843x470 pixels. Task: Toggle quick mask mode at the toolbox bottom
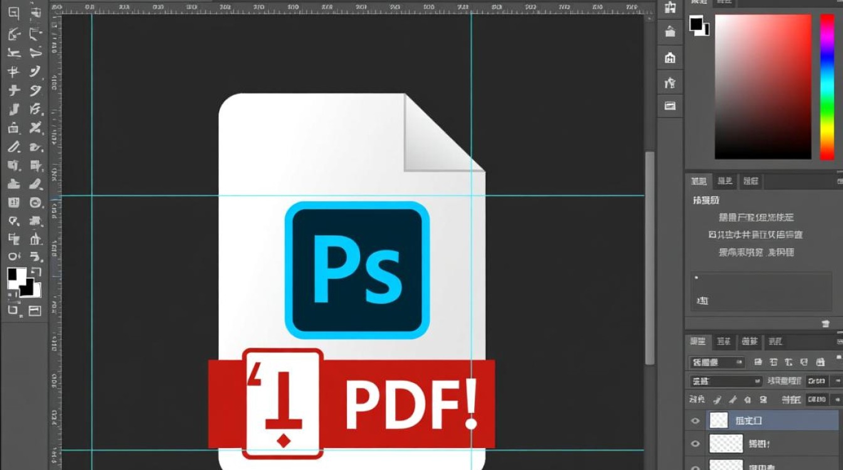point(14,310)
